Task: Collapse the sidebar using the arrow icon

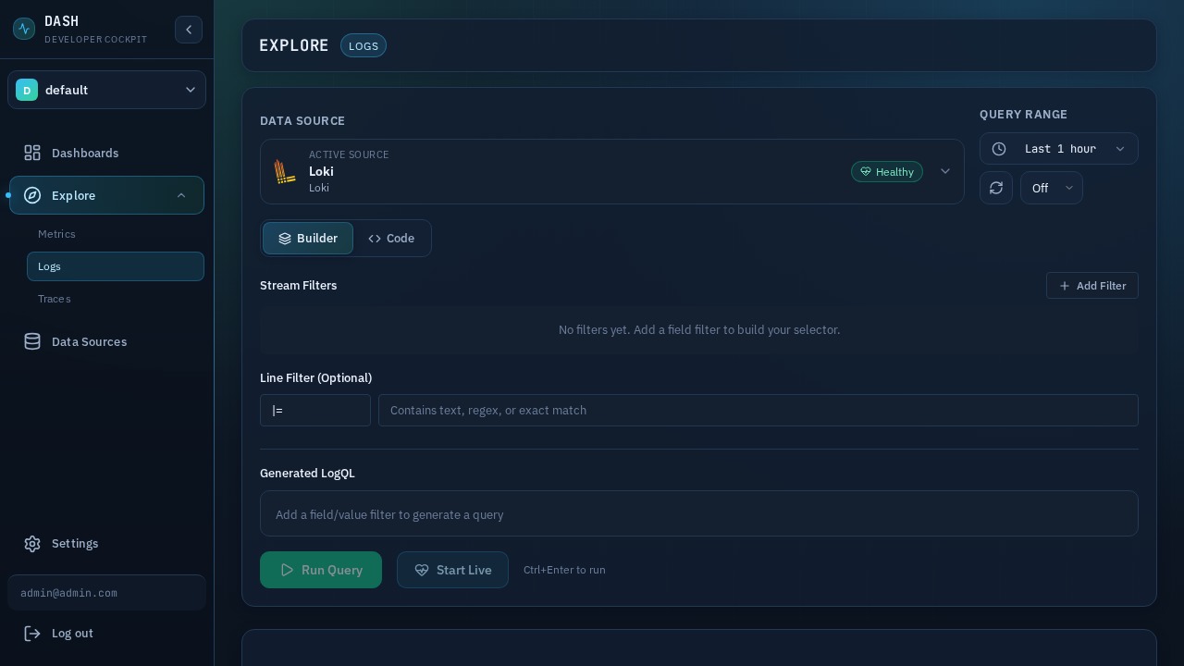Action: [x=189, y=30]
